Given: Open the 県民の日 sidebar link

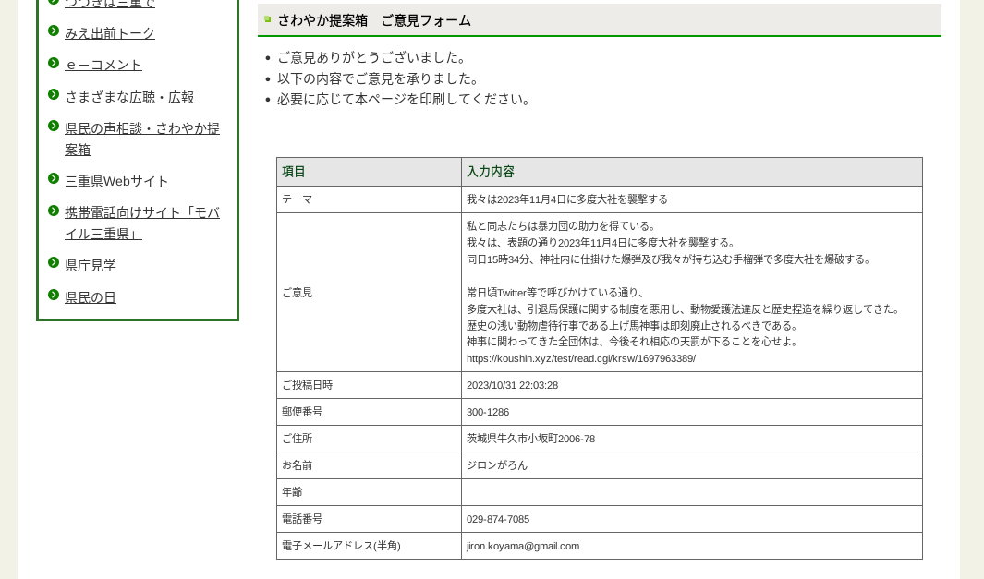Looking at the screenshot, I should tap(91, 297).
